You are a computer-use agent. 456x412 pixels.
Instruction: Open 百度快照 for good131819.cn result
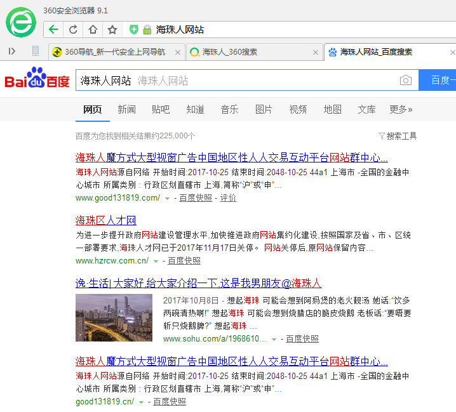[170, 402]
